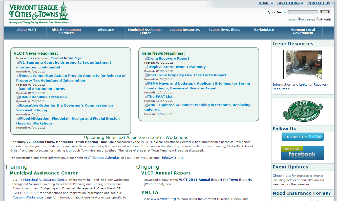
Task: Click document icon beside FEMA News and Updates
Action: point(146,83)
